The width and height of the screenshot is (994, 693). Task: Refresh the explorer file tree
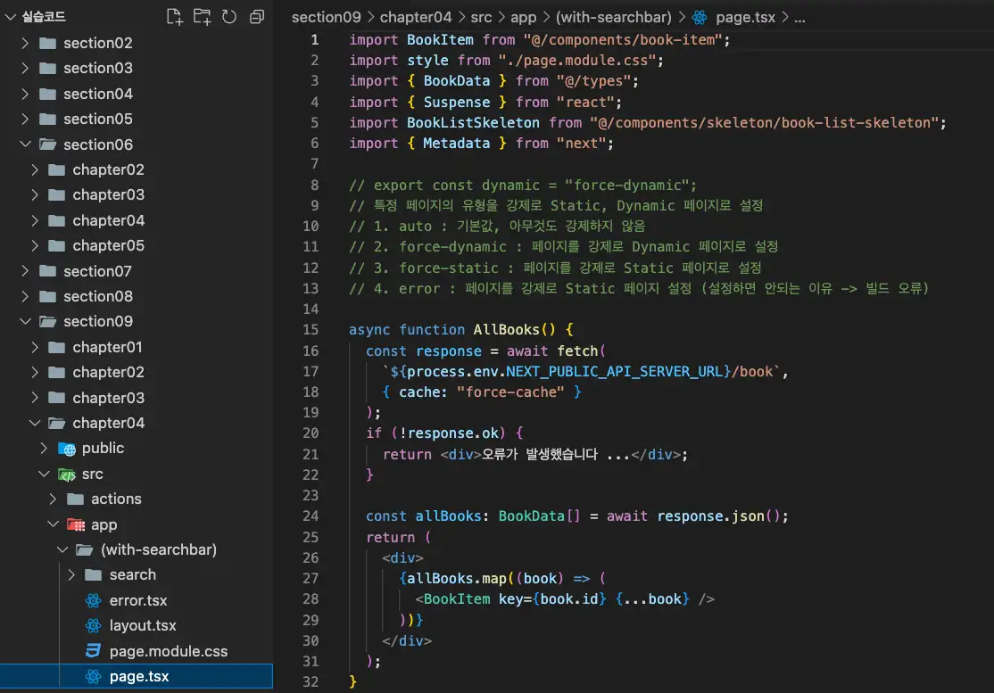(x=229, y=16)
